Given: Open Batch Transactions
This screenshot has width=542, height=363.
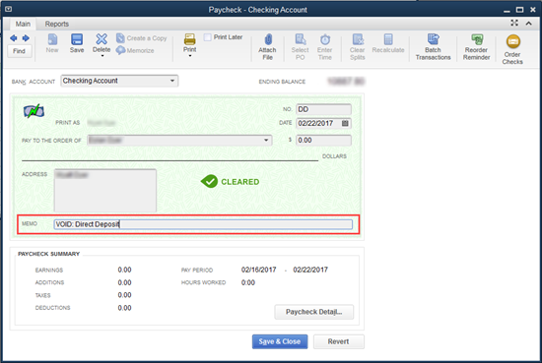Looking at the screenshot, I should click(434, 47).
